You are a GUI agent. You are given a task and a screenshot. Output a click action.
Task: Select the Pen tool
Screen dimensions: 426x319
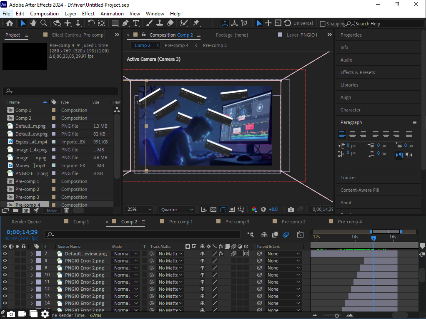(125, 23)
